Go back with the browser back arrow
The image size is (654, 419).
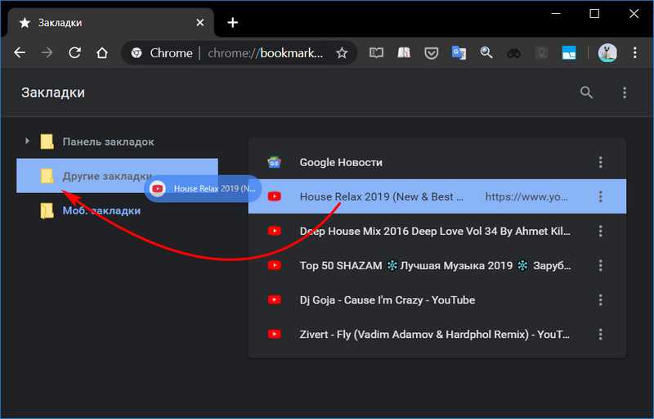20,53
